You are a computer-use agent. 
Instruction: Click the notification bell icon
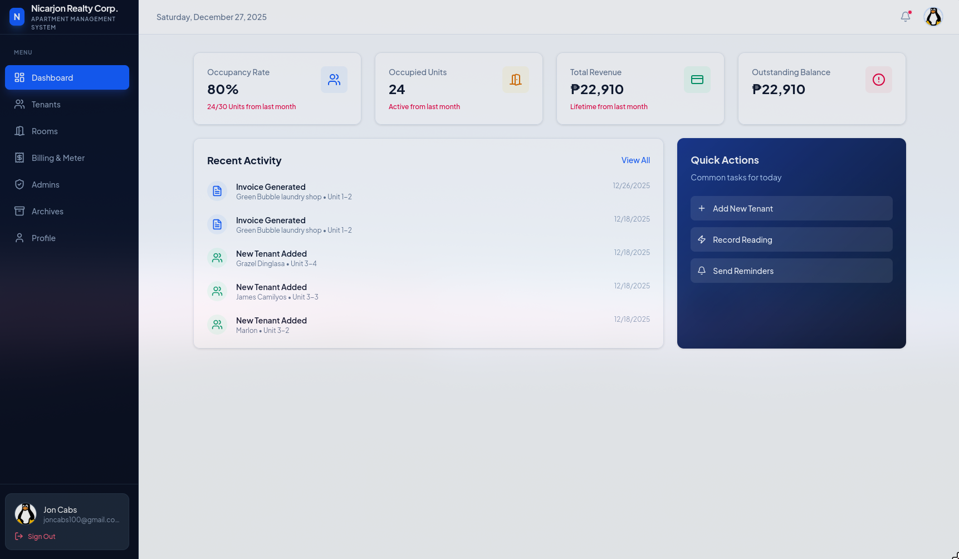coord(904,17)
